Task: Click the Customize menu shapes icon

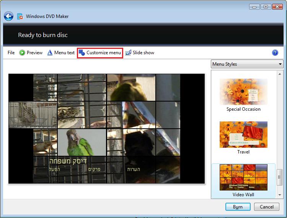Action: (82, 53)
